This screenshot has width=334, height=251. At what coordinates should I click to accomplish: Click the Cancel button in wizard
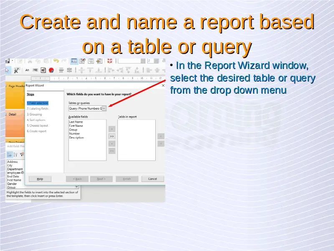(x=152, y=179)
